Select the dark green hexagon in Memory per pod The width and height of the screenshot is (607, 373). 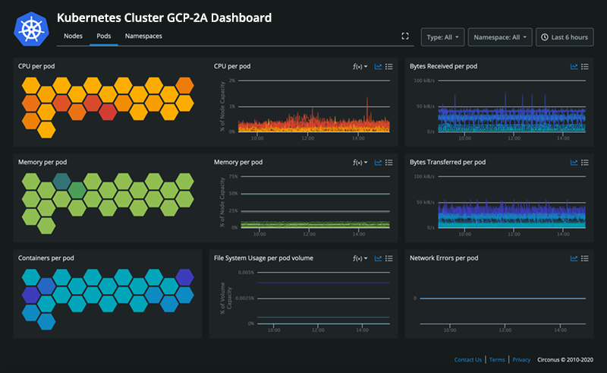pyautogui.click(x=61, y=182)
